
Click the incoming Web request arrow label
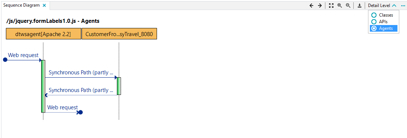pos(23,55)
